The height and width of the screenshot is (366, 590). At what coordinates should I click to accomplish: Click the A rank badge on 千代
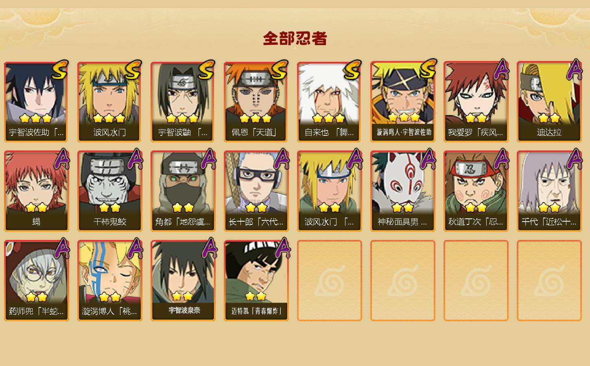(575, 159)
